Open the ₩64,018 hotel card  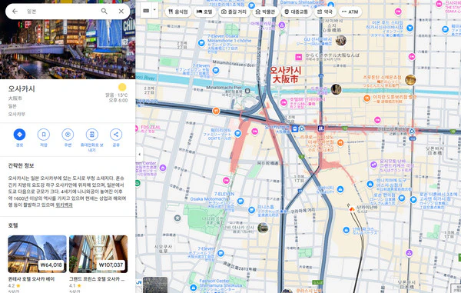(37, 254)
